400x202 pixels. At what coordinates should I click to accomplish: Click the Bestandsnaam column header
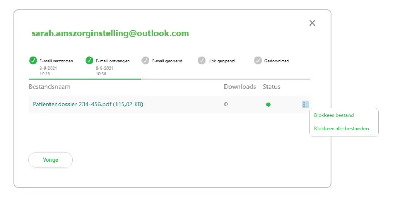coord(49,87)
